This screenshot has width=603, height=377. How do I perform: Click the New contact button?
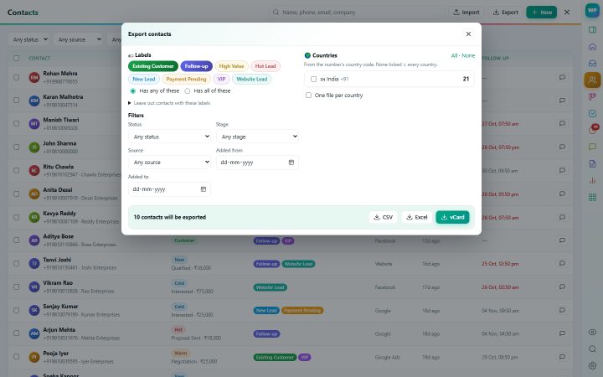tap(542, 13)
